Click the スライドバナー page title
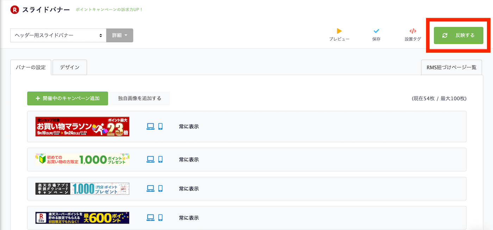Viewport: 493px width, 230px height. [x=46, y=10]
